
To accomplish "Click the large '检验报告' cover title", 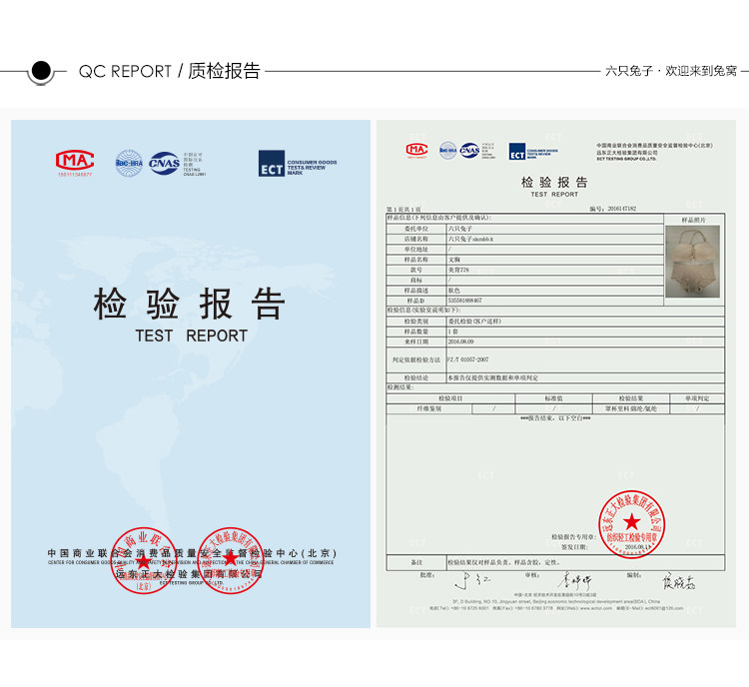I will (x=190, y=304).
